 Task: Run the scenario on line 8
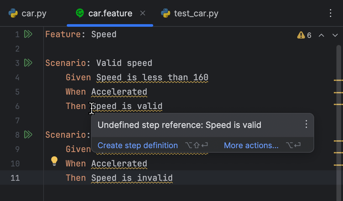[28, 134]
